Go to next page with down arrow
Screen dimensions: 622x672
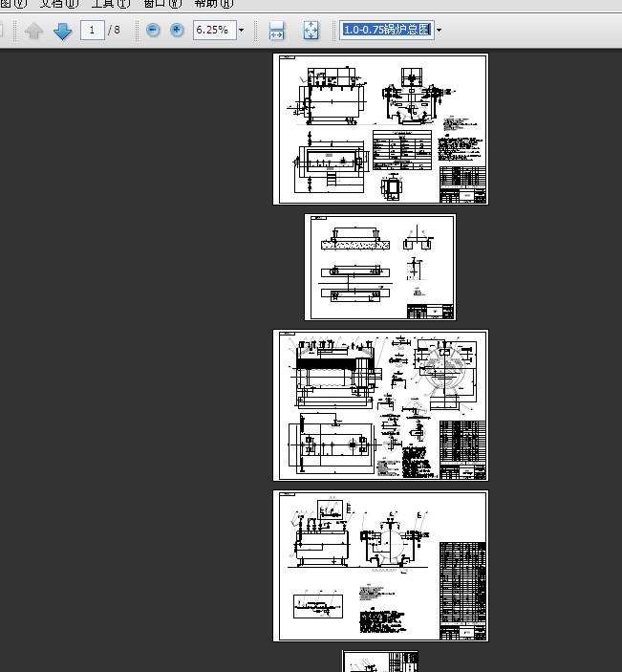[63, 31]
